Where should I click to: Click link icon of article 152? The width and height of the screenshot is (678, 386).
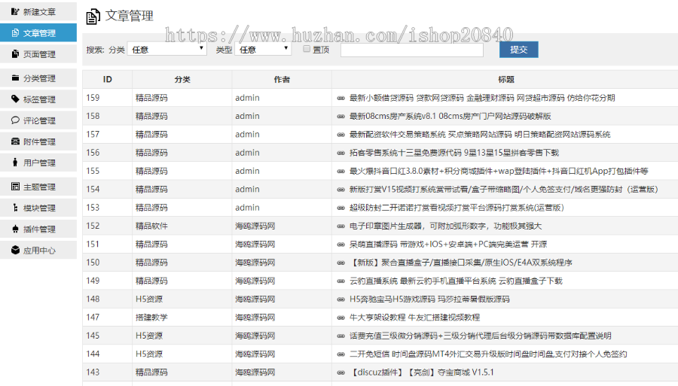tap(341, 226)
